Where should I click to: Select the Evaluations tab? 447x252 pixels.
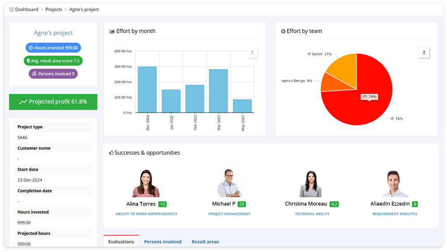(121, 242)
